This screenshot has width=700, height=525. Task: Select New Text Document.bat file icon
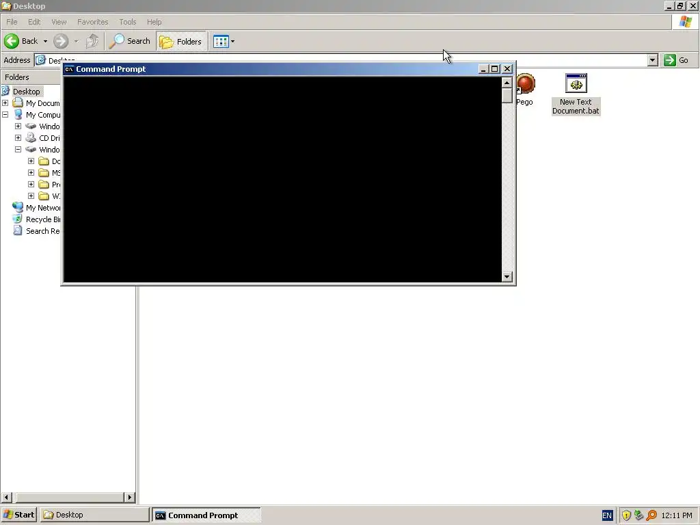[x=576, y=83]
